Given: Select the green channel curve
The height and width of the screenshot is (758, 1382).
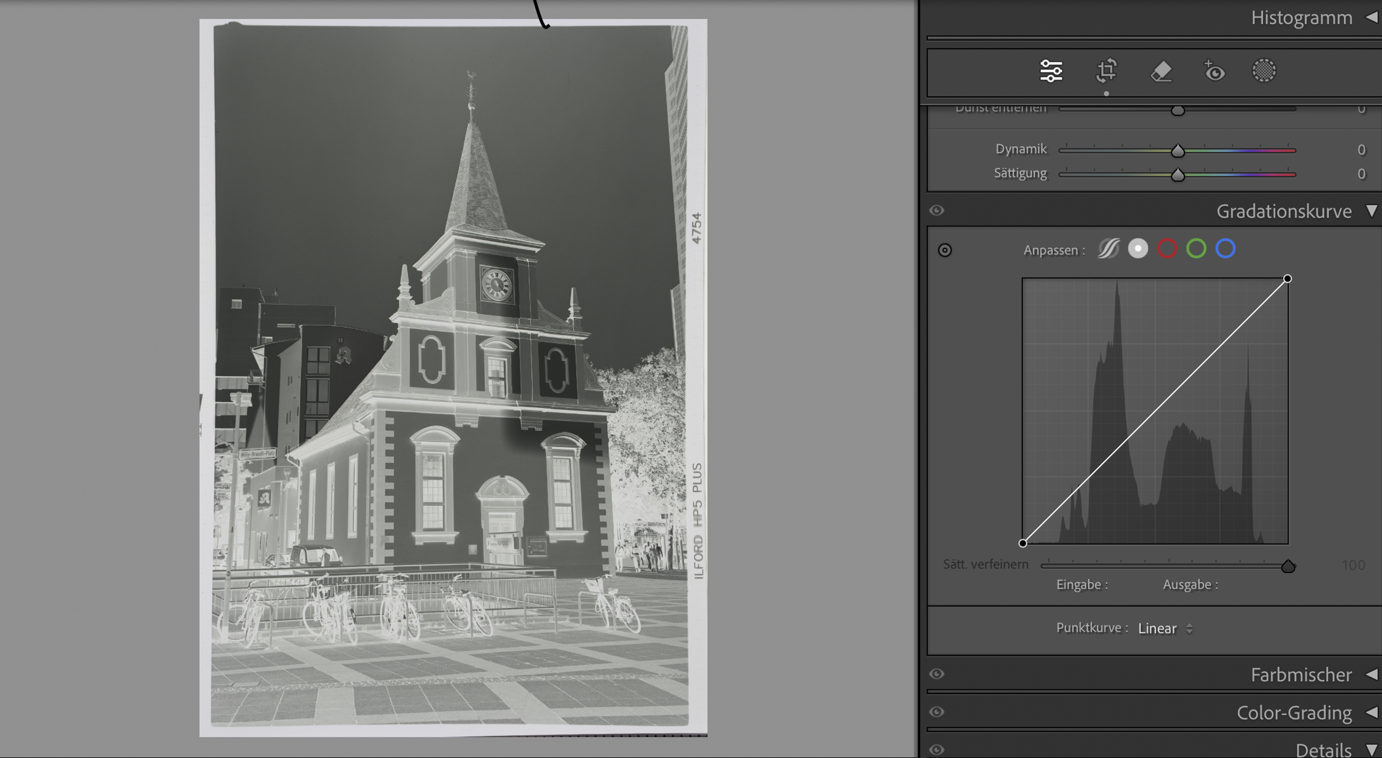Looking at the screenshot, I should [1196, 249].
